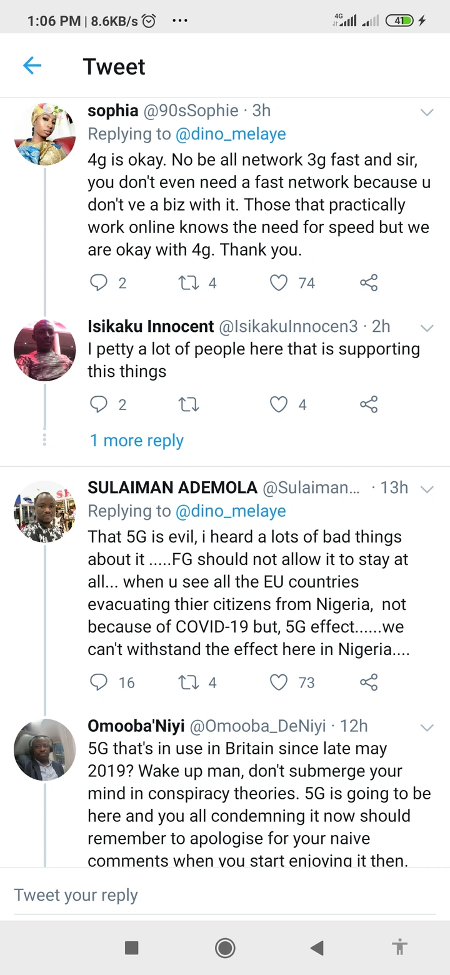This screenshot has width=450, height=975.
Task: Tap the back arrow to exit the tweet
Action: tap(32, 66)
